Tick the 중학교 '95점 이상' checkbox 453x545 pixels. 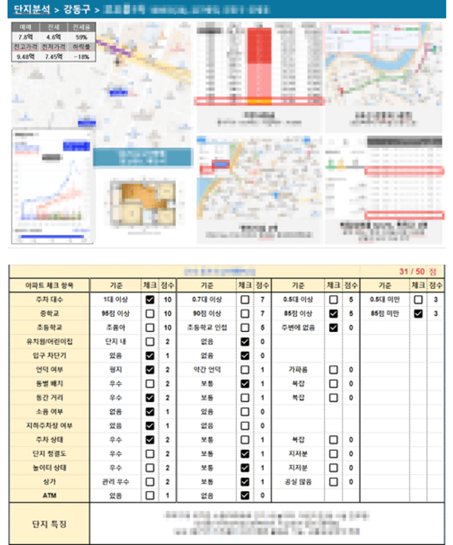pyautogui.click(x=150, y=314)
